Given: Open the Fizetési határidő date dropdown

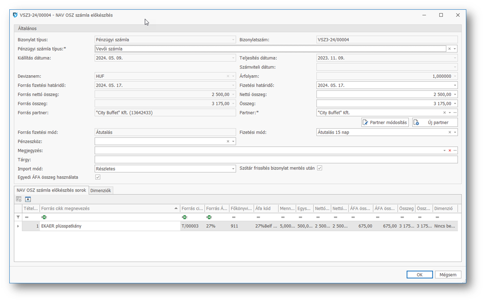Looking at the screenshot, I should [x=455, y=85].
